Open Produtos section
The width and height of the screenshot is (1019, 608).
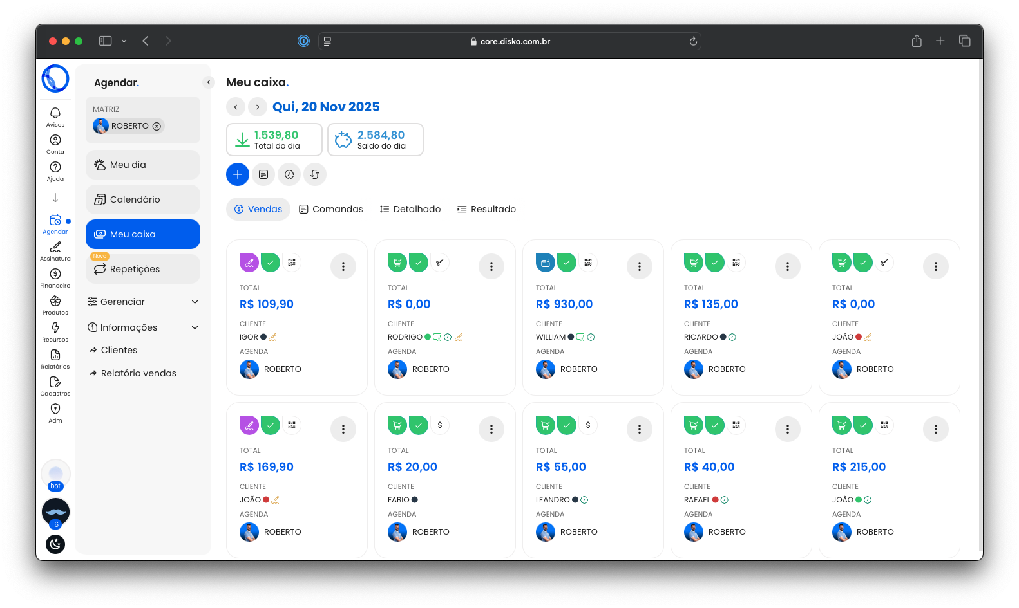click(55, 304)
